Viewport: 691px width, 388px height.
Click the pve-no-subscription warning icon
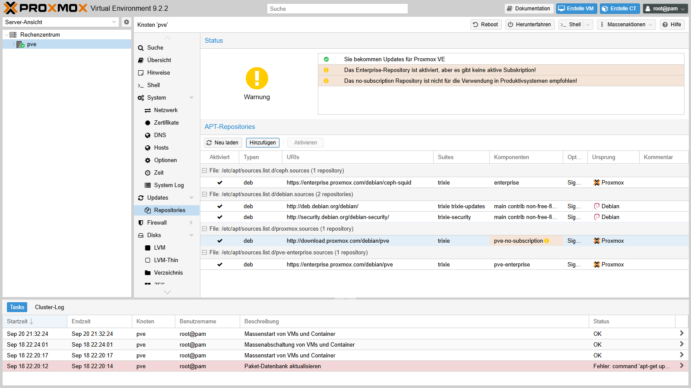click(x=547, y=241)
